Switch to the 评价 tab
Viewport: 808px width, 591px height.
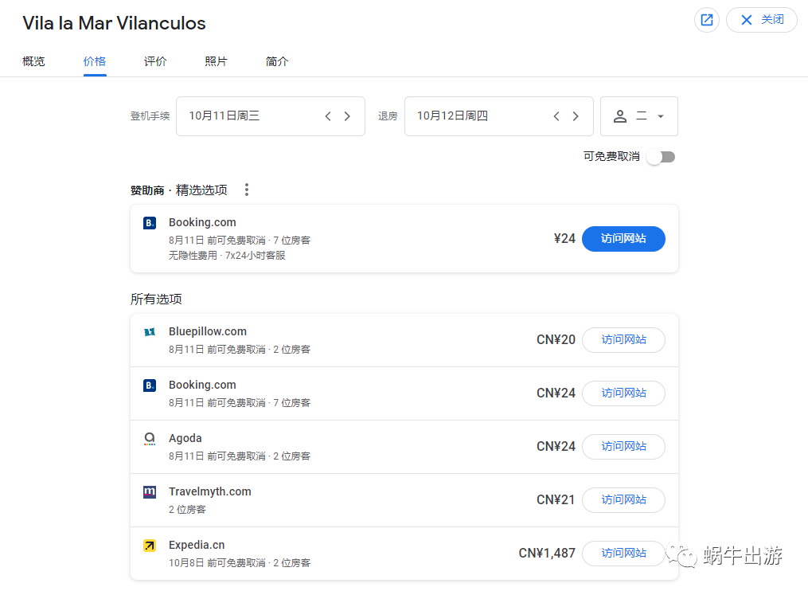tap(154, 61)
